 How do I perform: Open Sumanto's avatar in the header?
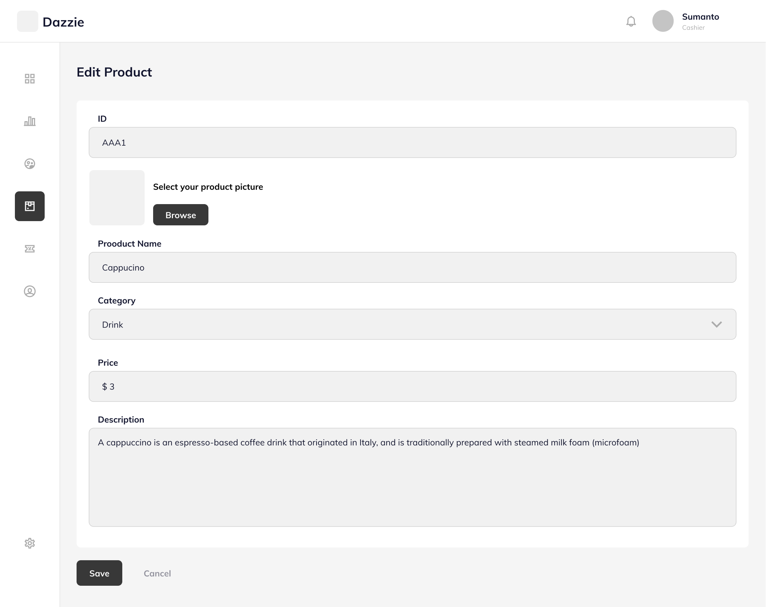click(663, 21)
